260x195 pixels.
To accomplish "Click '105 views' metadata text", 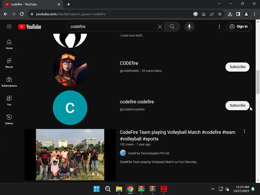I will (x=126, y=144).
